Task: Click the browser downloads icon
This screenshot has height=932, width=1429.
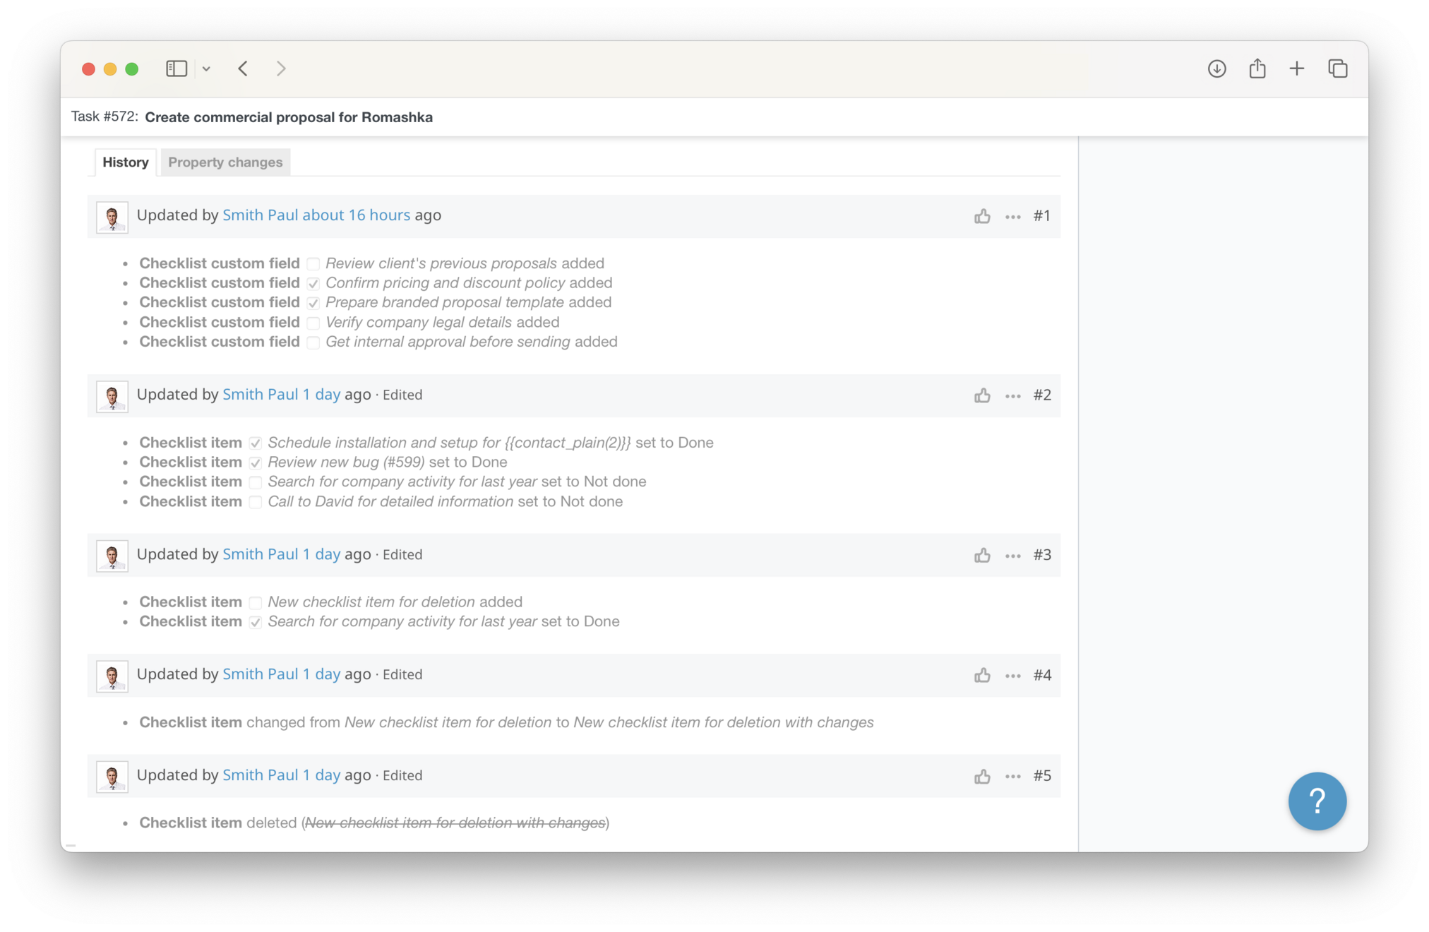Action: 1216,68
